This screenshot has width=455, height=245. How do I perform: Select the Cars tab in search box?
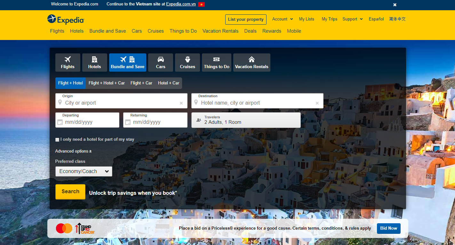pos(161,62)
